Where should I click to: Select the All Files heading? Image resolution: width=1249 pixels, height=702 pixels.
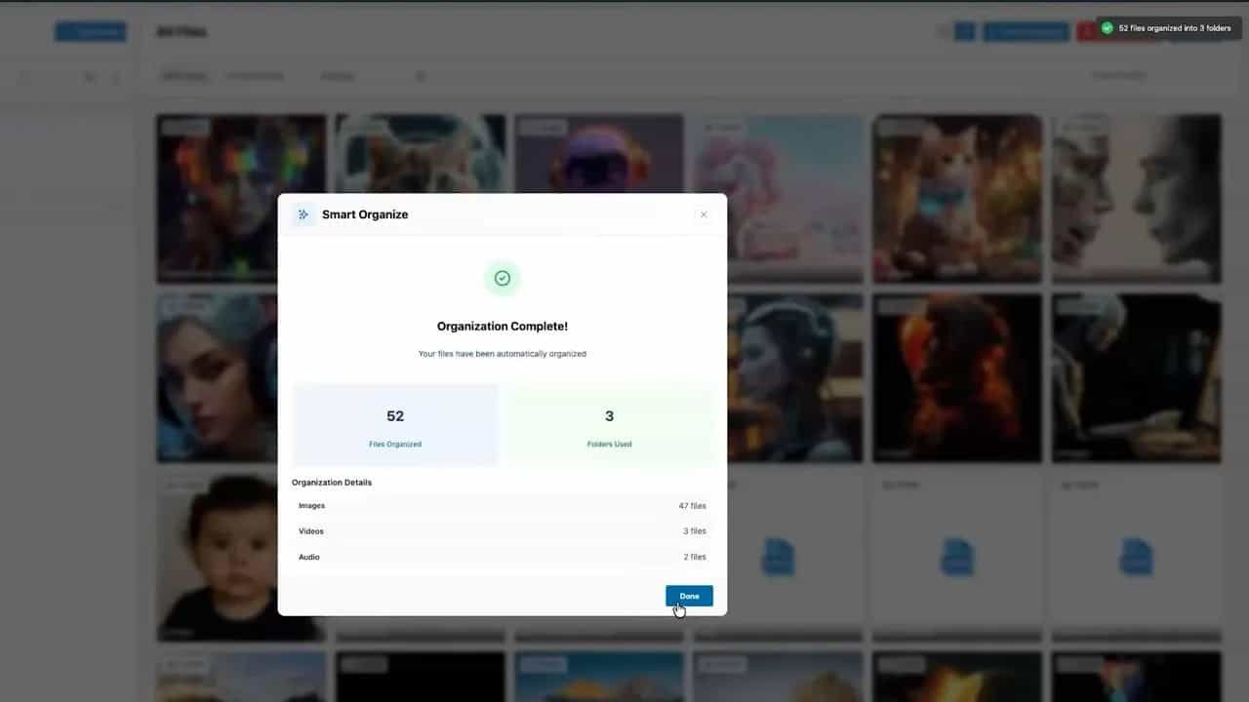point(183,32)
